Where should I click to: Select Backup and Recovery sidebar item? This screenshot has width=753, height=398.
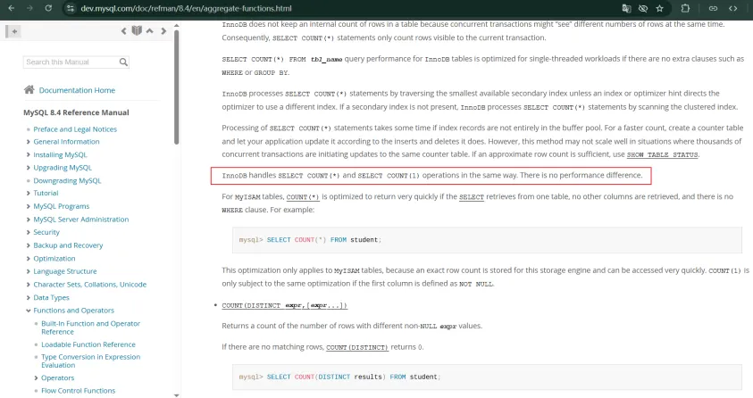[x=68, y=245]
